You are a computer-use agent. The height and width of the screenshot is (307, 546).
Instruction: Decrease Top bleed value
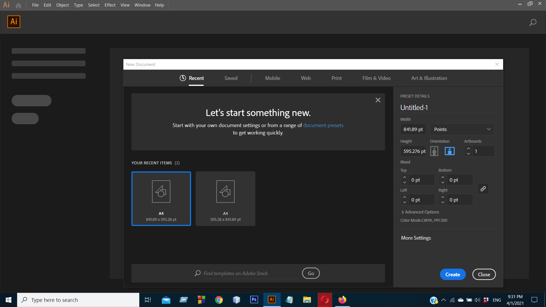(404, 182)
